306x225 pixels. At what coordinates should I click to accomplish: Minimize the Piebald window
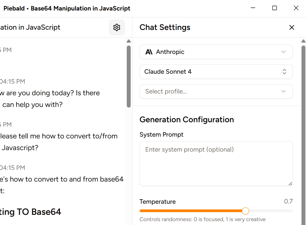tap(253, 8)
